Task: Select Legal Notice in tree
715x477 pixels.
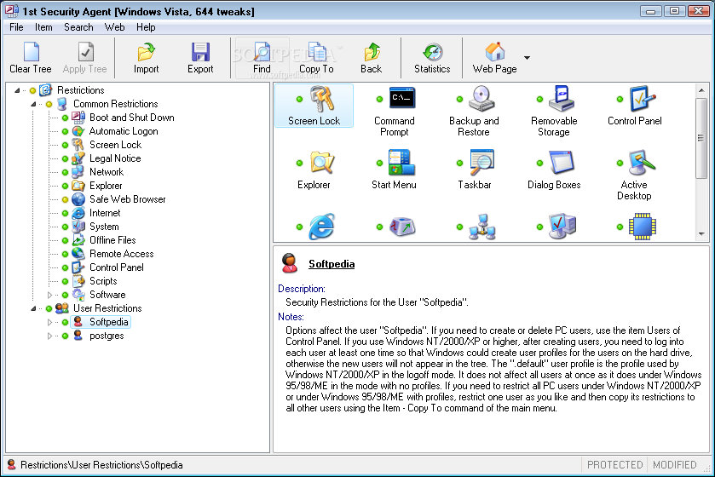Action: (x=115, y=158)
